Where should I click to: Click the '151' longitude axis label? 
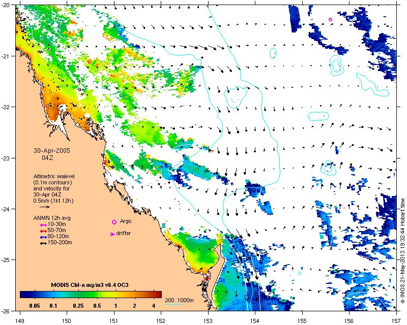(x=114, y=321)
